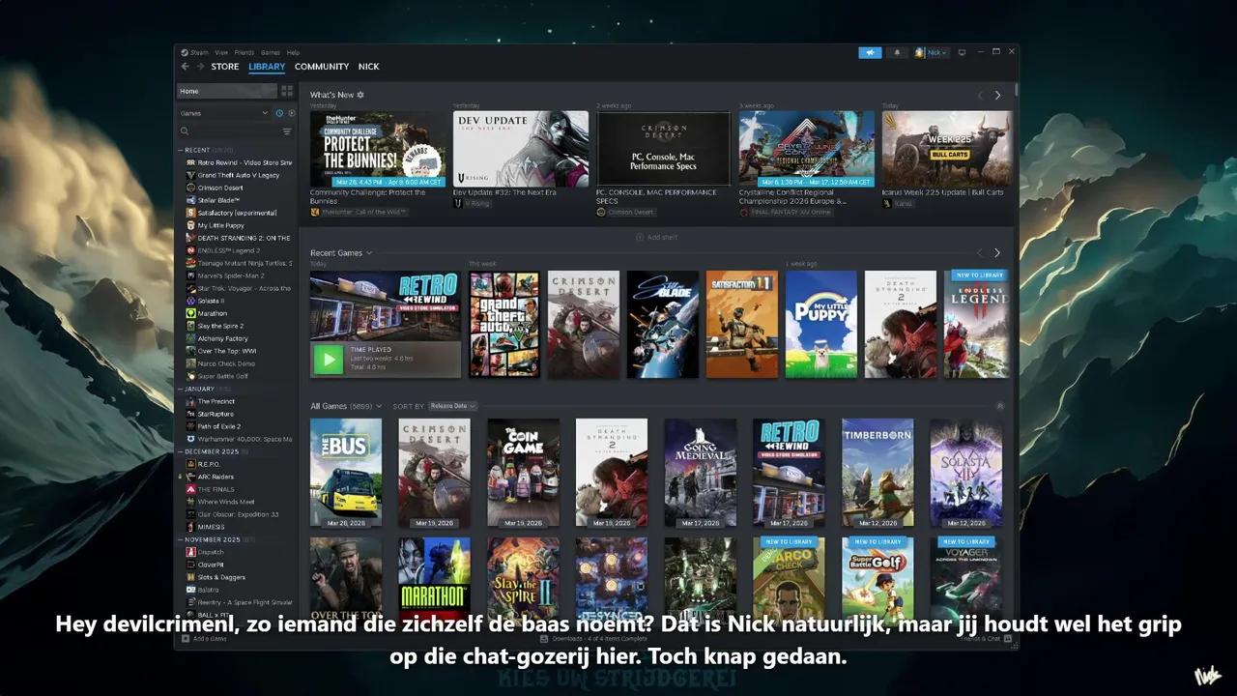This screenshot has height=696, width=1237.
Task: Click the Icarus game icon under news
Action: tap(887, 204)
